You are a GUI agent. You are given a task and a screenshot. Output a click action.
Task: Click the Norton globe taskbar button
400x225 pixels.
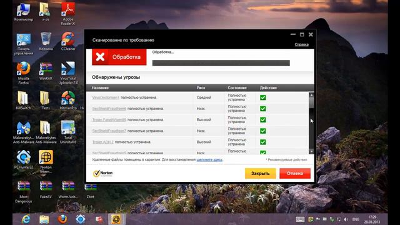116,219
